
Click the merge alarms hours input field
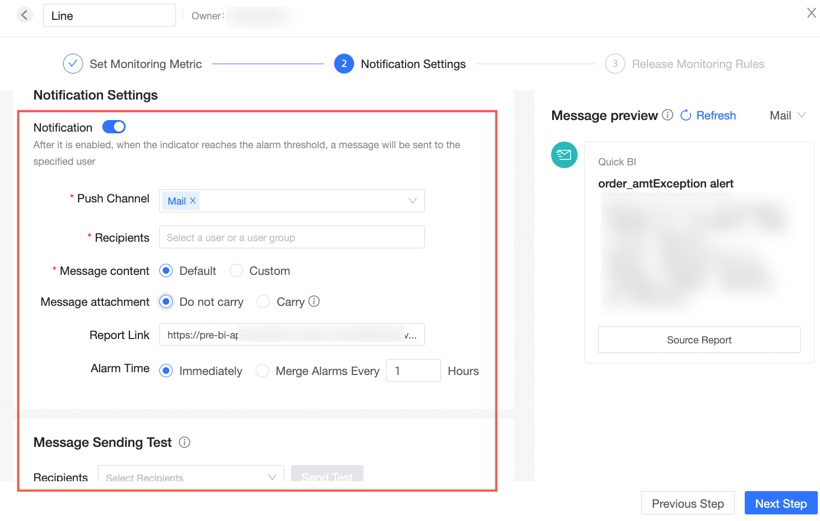tap(413, 370)
